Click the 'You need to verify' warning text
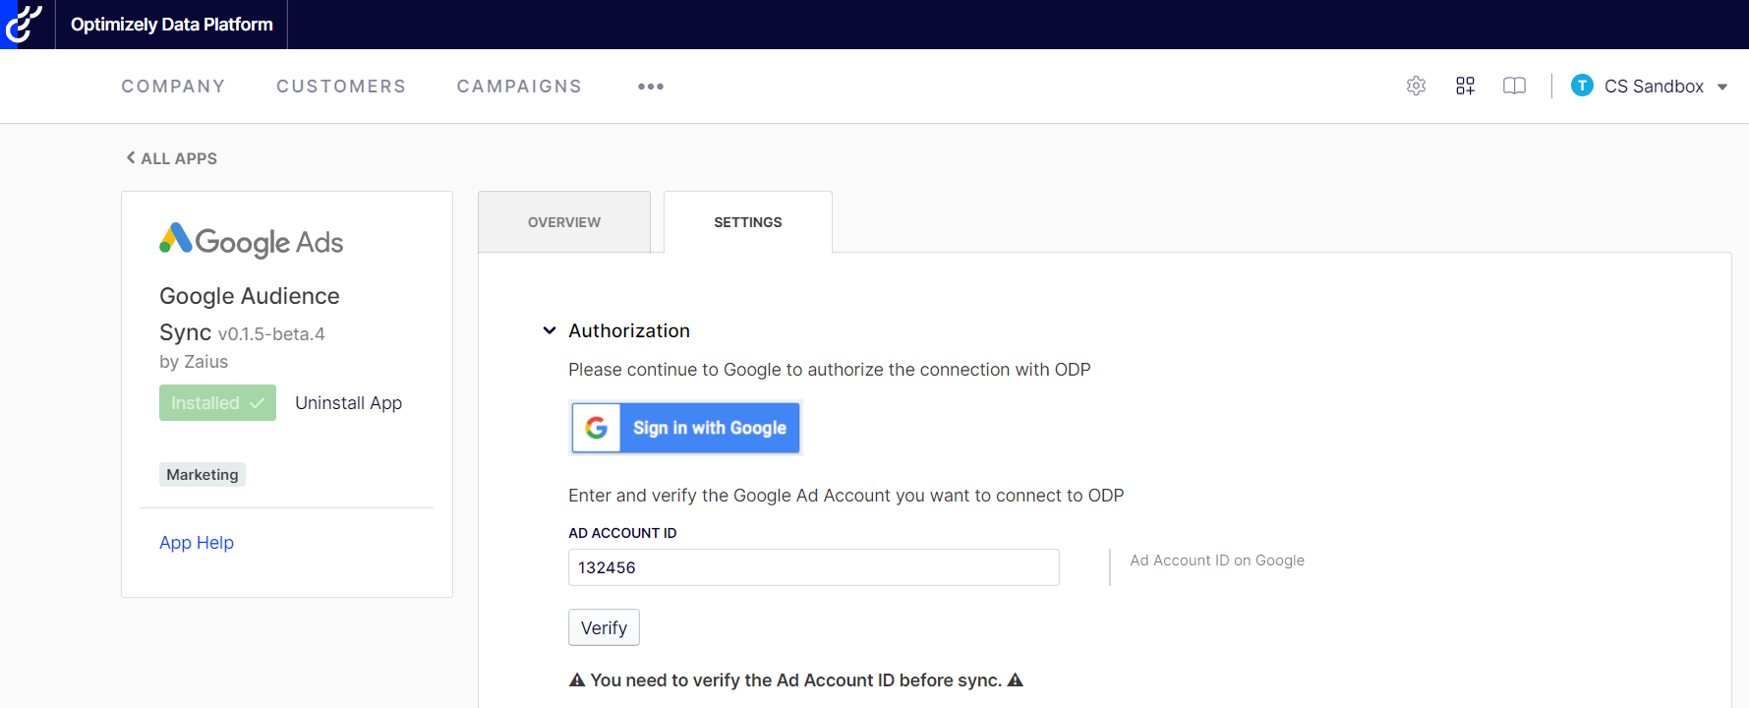The height and width of the screenshot is (708, 1749). pyautogui.click(x=796, y=680)
